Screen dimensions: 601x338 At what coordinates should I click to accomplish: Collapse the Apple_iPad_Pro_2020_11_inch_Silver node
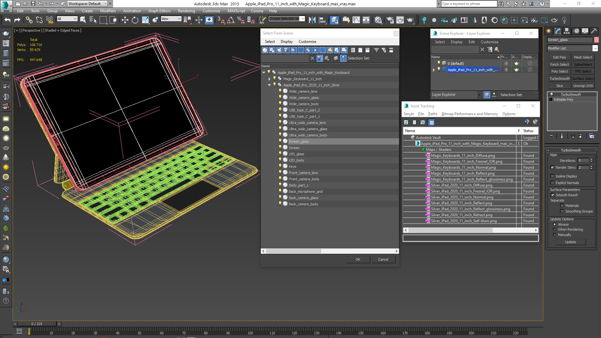click(269, 85)
